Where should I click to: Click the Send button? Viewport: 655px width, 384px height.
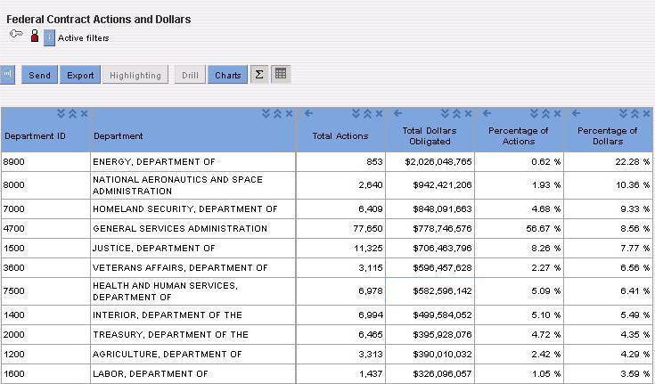click(x=40, y=75)
